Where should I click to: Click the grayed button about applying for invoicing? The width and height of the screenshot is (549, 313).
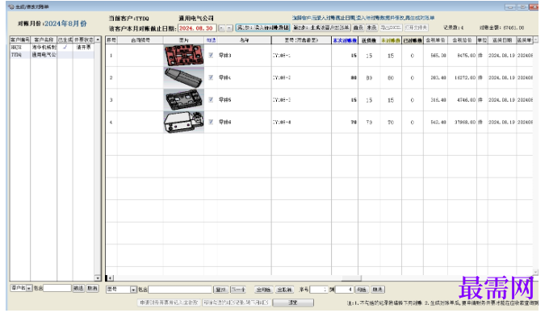pyautogui.click(x=169, y=303)
